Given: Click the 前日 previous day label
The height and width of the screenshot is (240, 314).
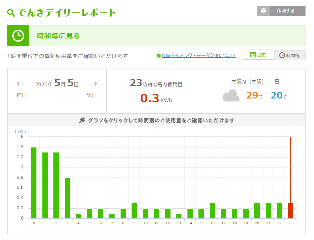Looking at the screenshot, I should [22, 95].
